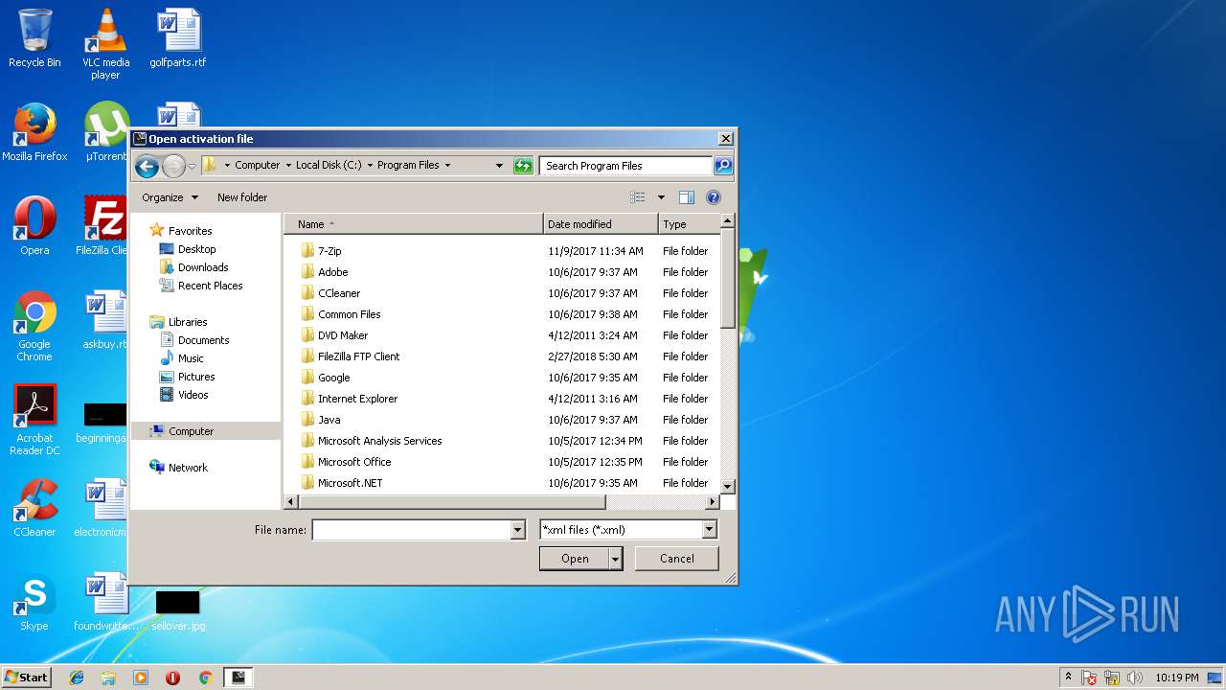Viewport: 1226px width, 690px height.
Task: Open the address bar previous locations dropdown
Action: pos(499,166)
